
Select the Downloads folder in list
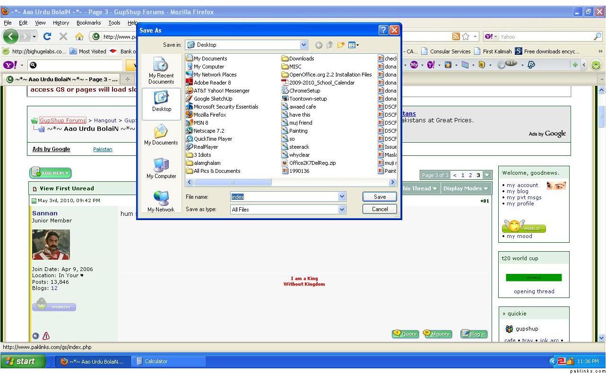point(301,59)
